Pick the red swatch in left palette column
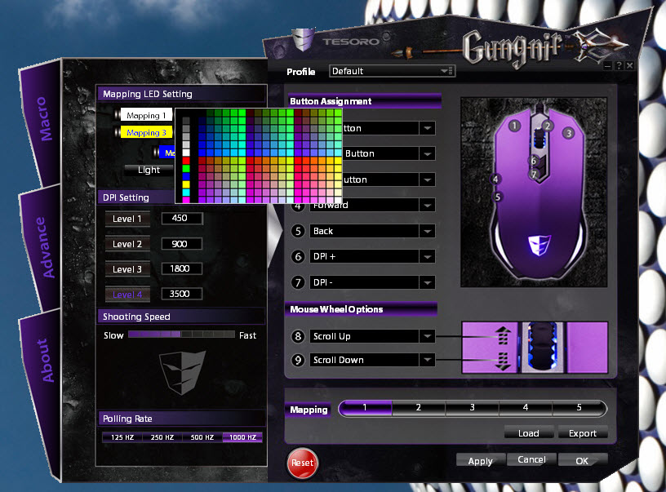Viewport: 666px width, 492px height. point(186,161)
